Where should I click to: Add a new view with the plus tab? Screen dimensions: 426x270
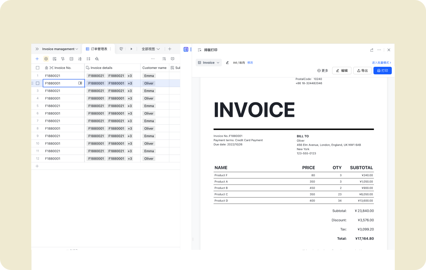coord(170,49)
